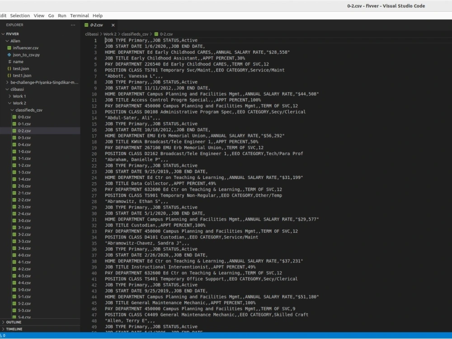Screen dimensions: 452x339
Task: Expand the be-challenge-Priyanka-Singdikar folder
Action: [x=7, y=82]
